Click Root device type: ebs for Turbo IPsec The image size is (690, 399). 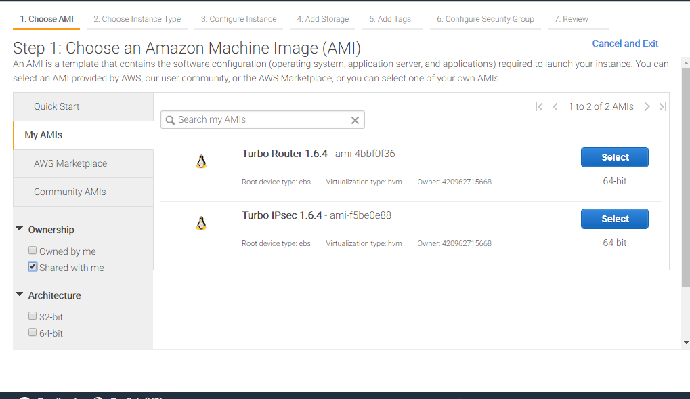[276, 244]
